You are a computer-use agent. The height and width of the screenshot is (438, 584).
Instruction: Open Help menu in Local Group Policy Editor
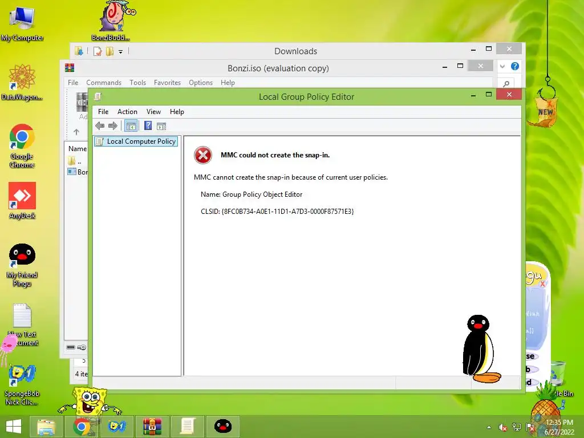click(177, 112)
